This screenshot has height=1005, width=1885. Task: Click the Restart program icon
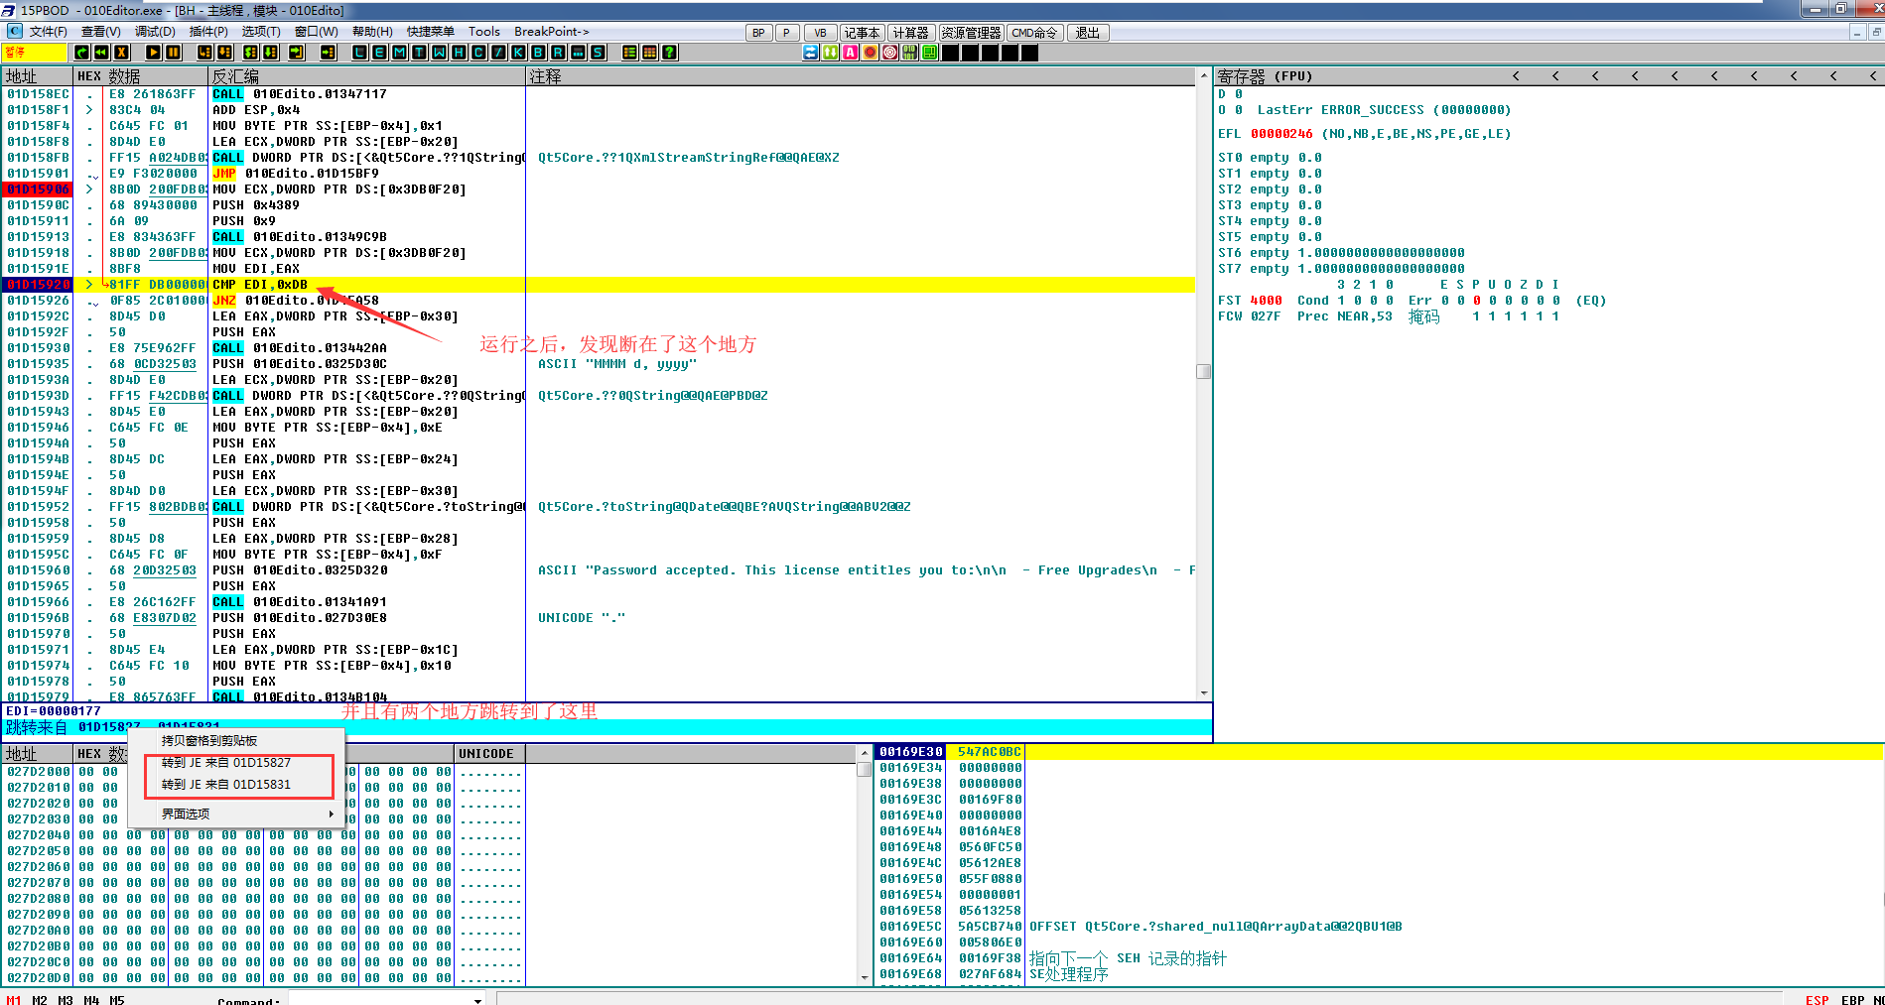pos(101,53)
